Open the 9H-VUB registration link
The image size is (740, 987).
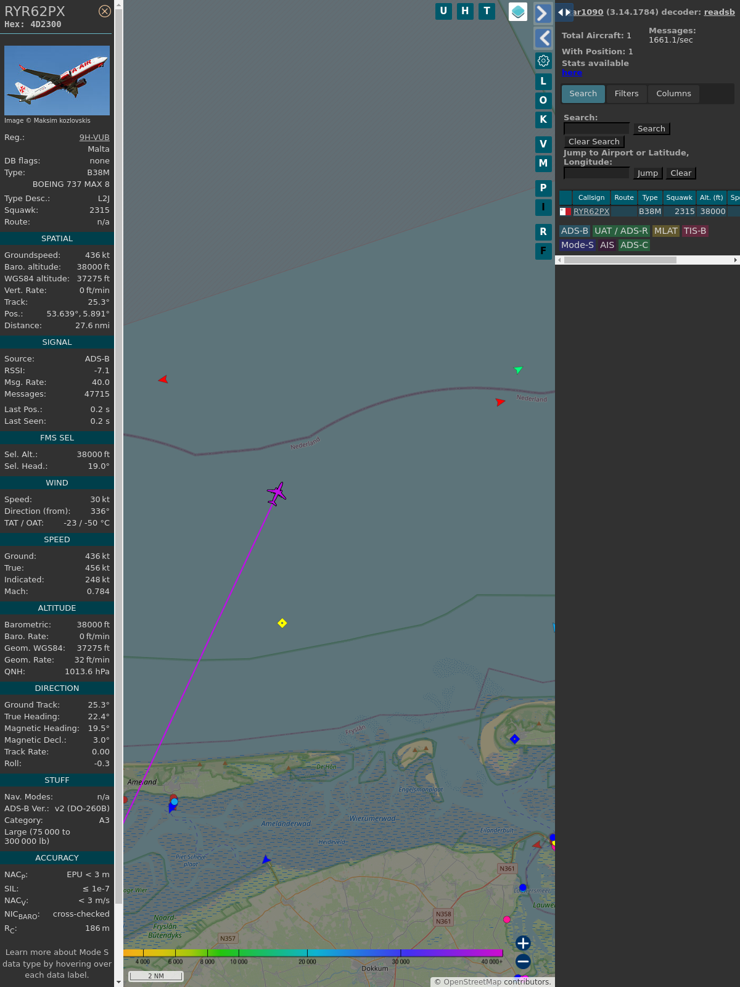(x=94, y=138)
